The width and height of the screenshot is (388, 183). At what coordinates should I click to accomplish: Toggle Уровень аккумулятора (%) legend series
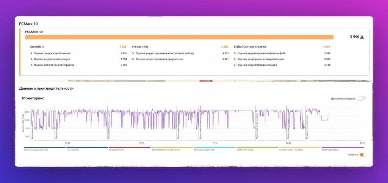pos(45,149)
